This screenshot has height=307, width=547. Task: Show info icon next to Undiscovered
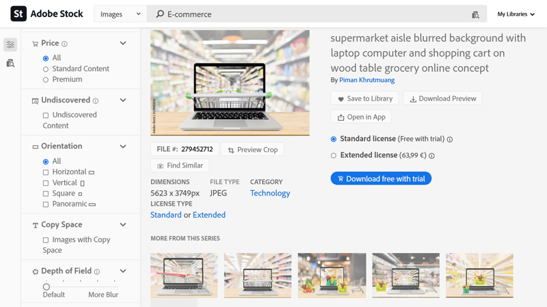click(x=96, y=101)
